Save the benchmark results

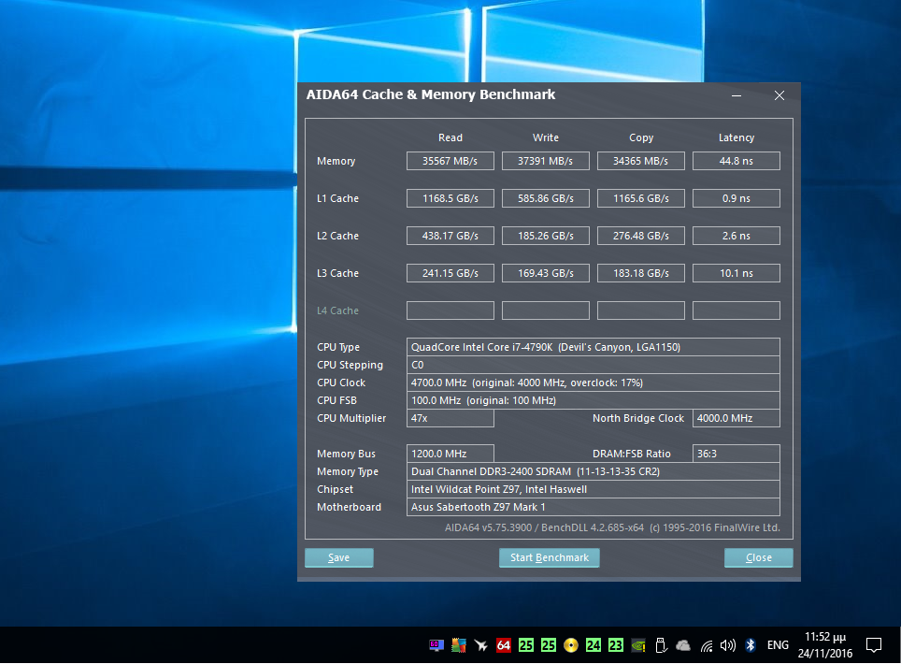pyautogui.click(x=339, y=557)
